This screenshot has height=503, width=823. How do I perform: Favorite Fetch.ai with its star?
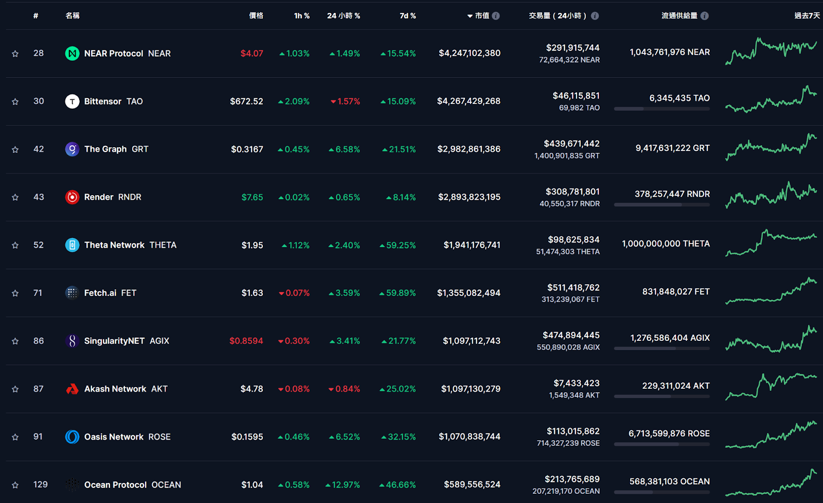coord(15,293)
